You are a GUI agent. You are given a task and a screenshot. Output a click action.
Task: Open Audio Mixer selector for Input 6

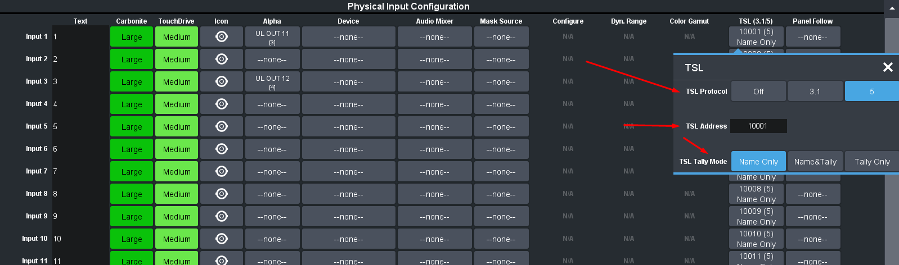click(434, 149)
